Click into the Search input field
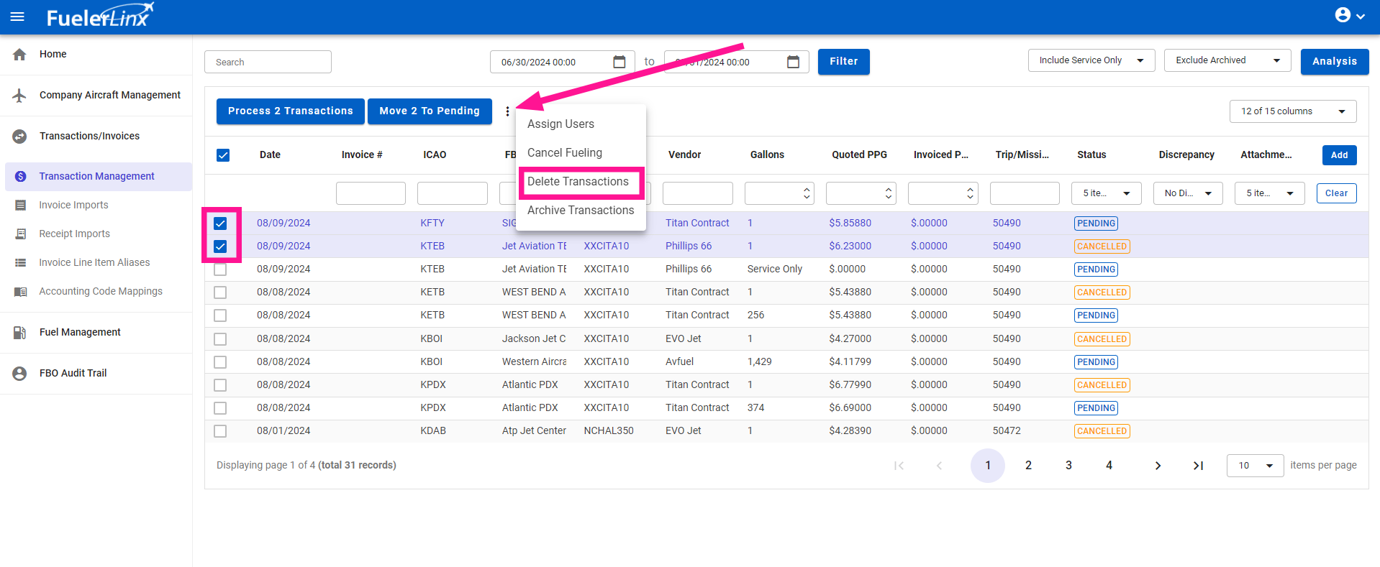Image resolution: width=1380 pixels, height=567 pixels. click(268, 63)
